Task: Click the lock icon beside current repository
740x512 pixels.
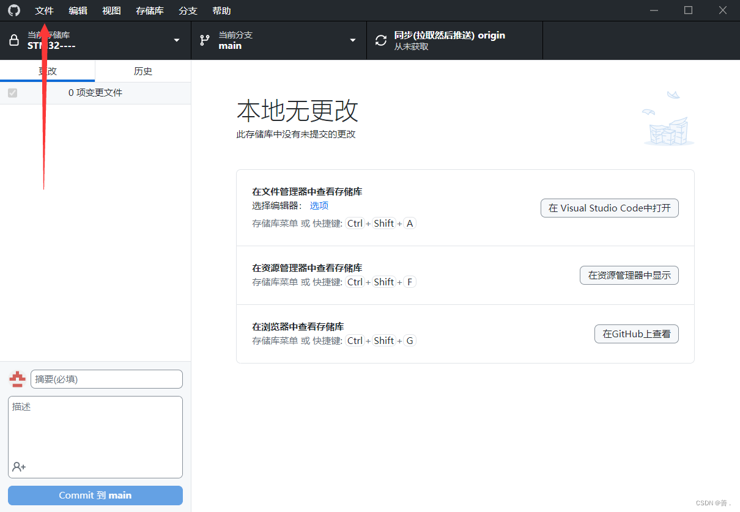Action: point(14,40)
